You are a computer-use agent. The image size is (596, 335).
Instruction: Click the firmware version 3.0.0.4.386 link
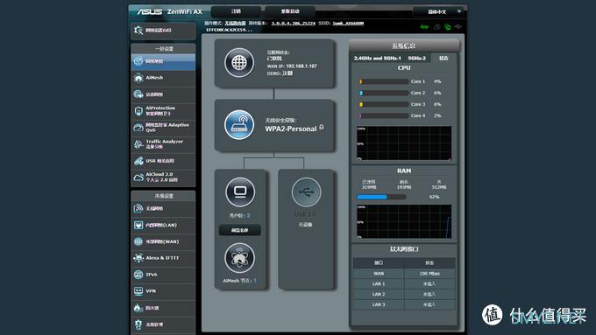pyautogui.click(x=293, y=23)
